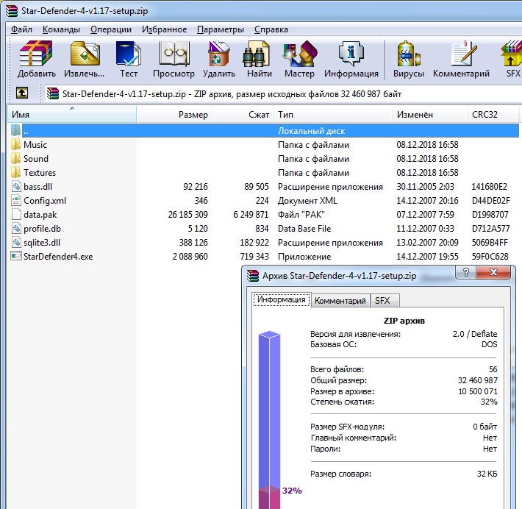Click the Config.xml file icon
The height and width of the screenshot is (509, 522).
(16, 200)
